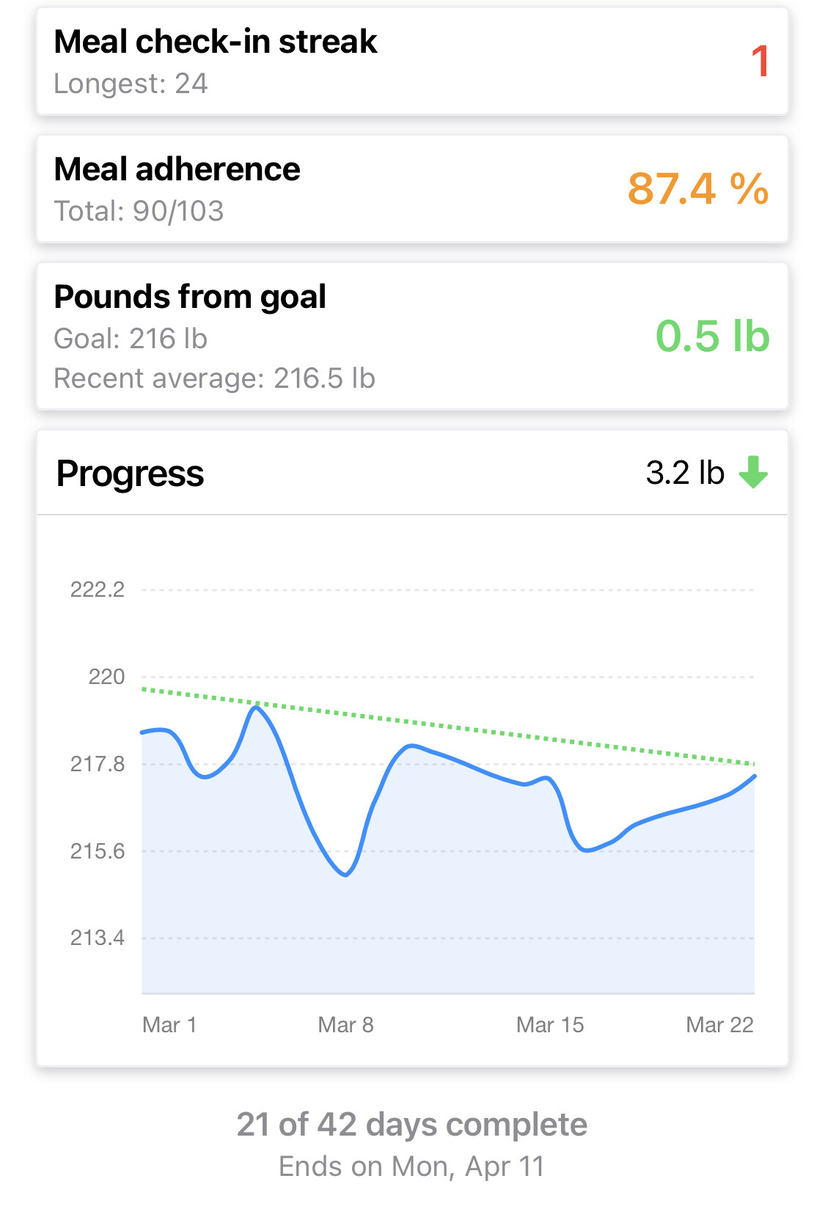Image resolution: width=825 pixels, height=1217 pixels.
Task: Tap the Mar 8 date label
Action: coord(345,1025)
